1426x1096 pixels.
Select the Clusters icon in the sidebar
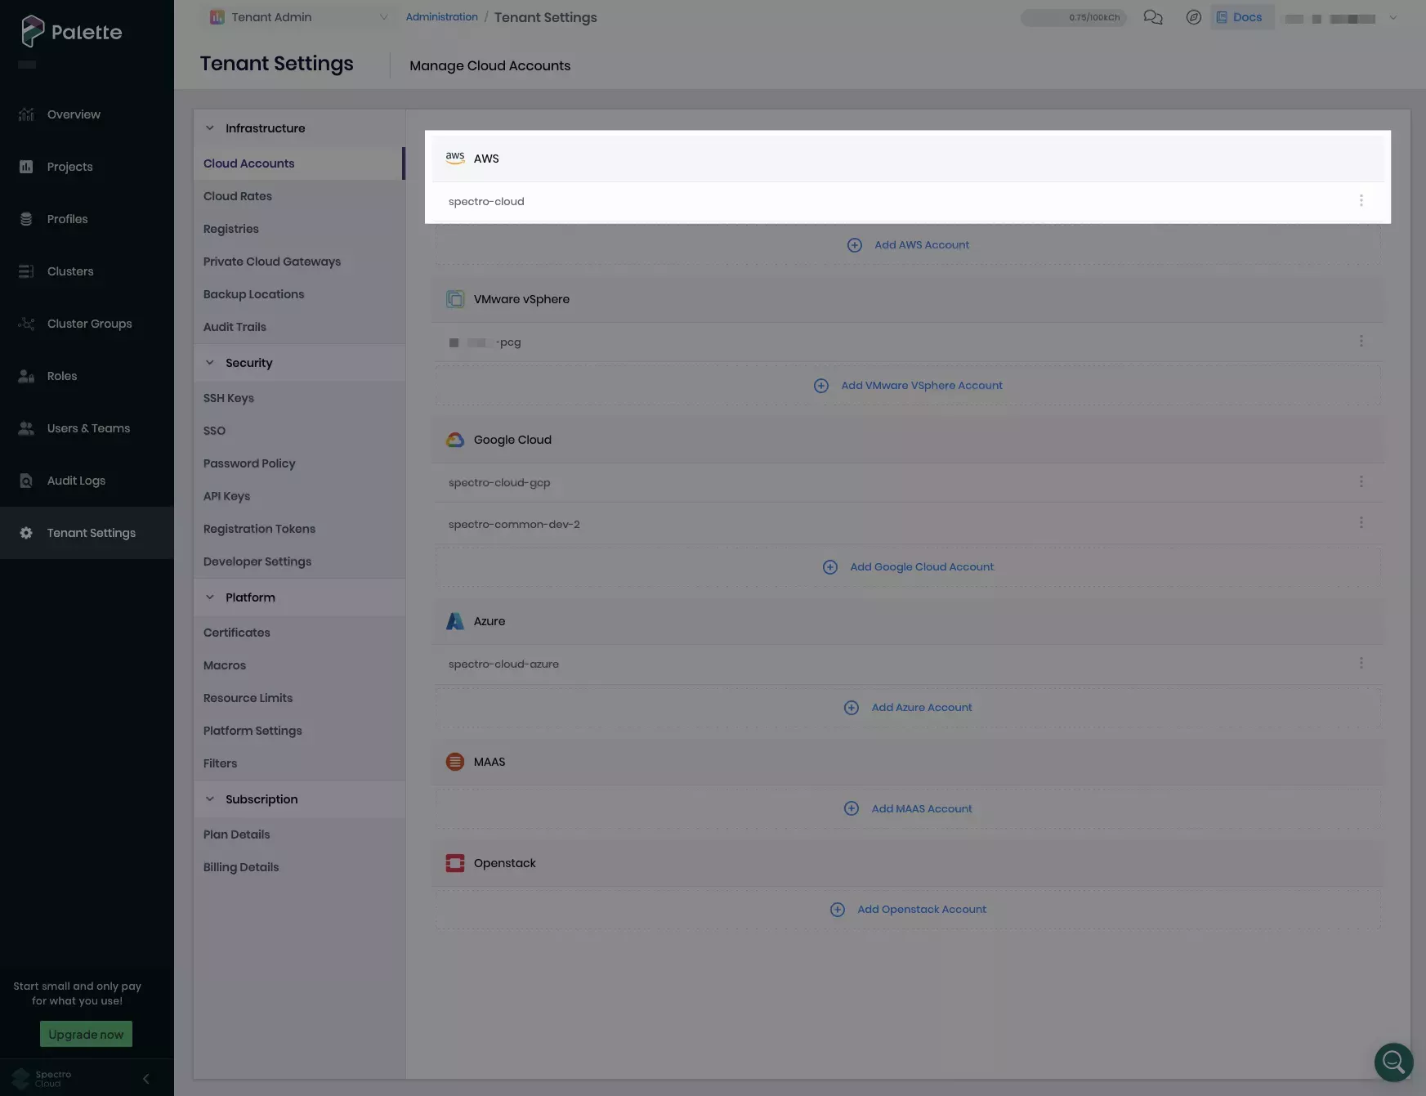[x=26, y=271]
